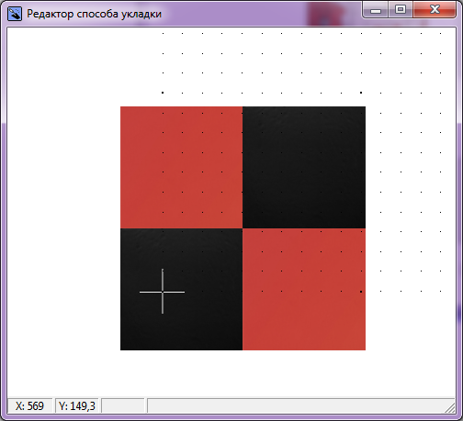The image size is (463, 421).
Task: Click the window title text
Action: click(x=94, y=14)
